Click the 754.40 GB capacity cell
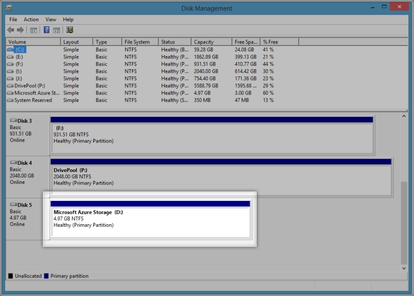Screen dimensions: 414x296 (x=204, y=79)
